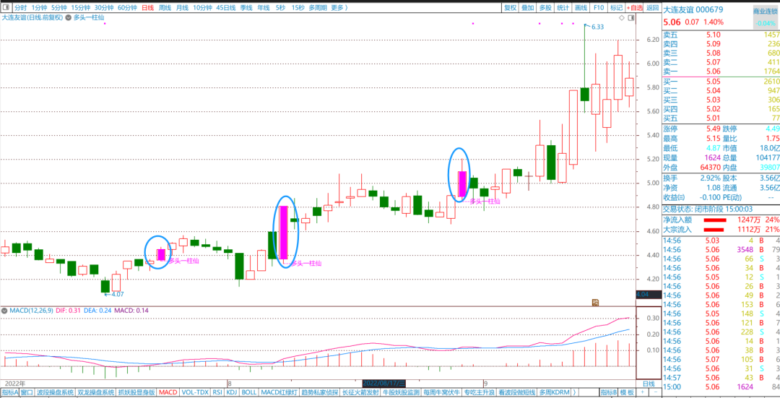780x398 pixels.
Task: Select the 30分钟 period
Action: coord(104,7)
